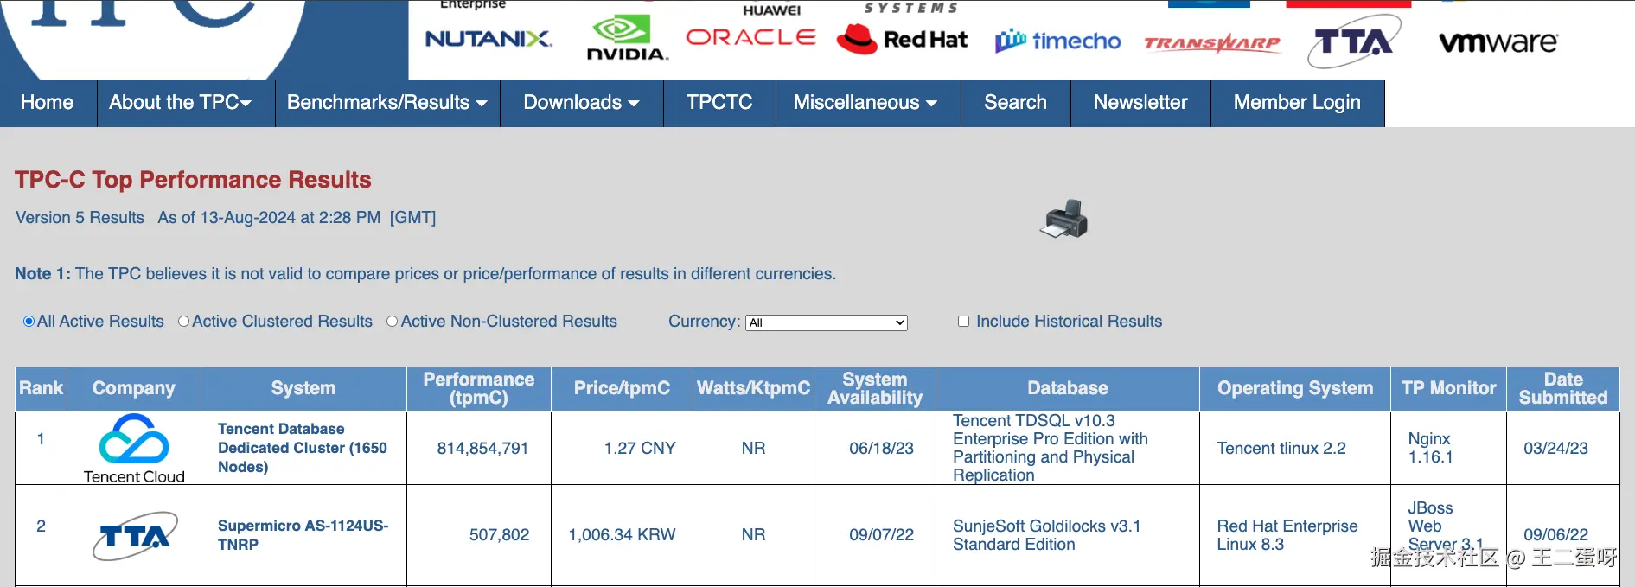The height and width of the screenshot is (587, 1635).
Task: Sort by TP Monitor column header
Action: [1449, 389]
